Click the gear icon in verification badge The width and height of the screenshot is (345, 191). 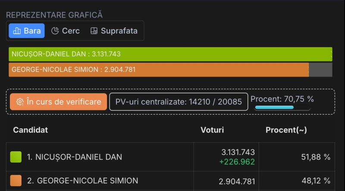click(20, 102)
